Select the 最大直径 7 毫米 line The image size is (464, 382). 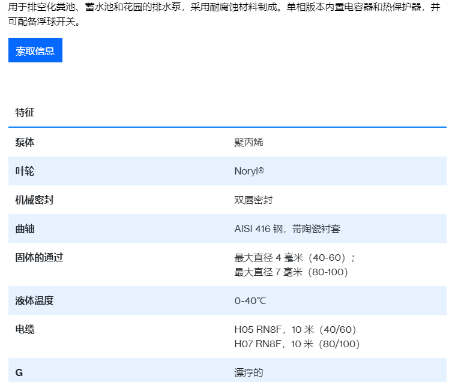291,272
